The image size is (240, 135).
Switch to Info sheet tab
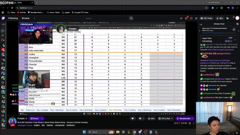pyautogui.click(x=22, y=110)
